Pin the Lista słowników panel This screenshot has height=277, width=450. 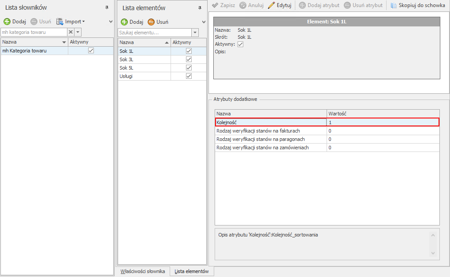pyautogui.click(x=107, y=7)
